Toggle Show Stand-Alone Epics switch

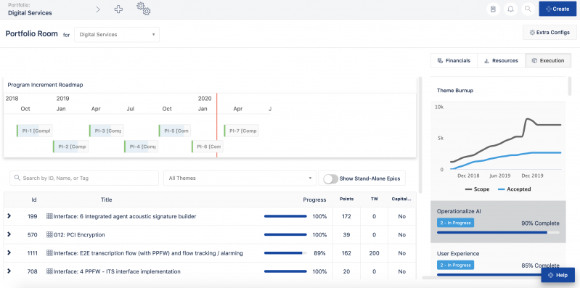click(x=331, y=178)
